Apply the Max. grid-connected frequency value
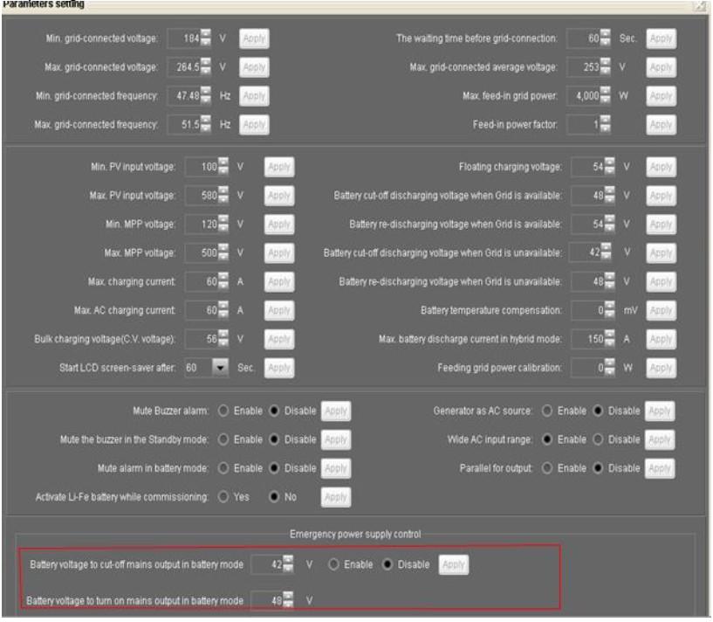This screenshot has height=622, width=713. click(254, 125)
